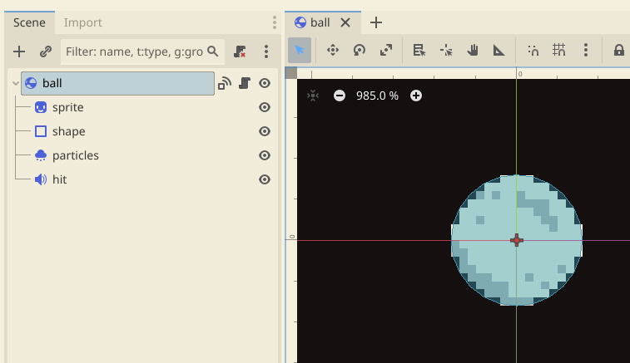Select the ball root node
This screenshot has width=630, height=363.
pyautogui.click(x=117, y=83)
